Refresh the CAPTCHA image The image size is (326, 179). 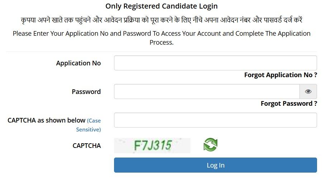click(x=211, y=145)
